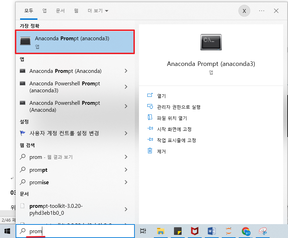288x238 pixels.
Task: Expand arrow for 'prompt' suggestion
Action: tap(126, 170)
